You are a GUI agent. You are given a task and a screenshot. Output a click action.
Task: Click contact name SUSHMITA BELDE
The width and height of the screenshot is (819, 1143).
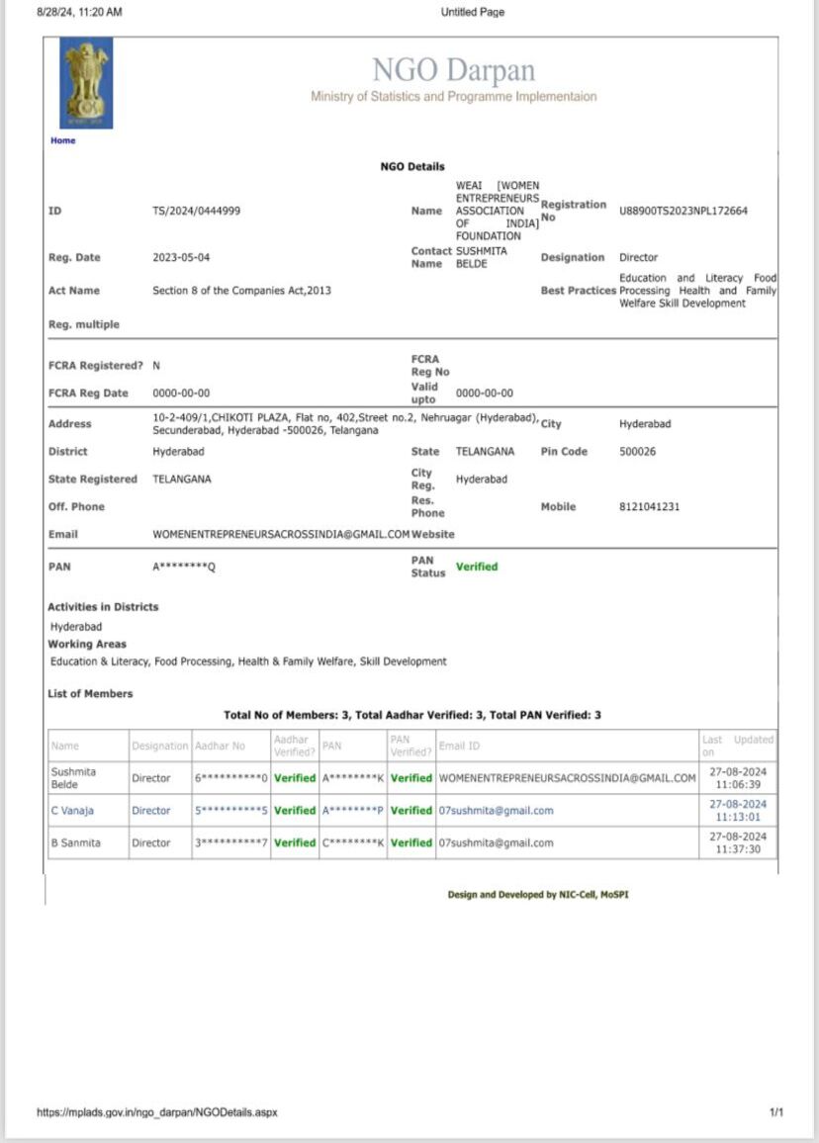pos(482,257)
